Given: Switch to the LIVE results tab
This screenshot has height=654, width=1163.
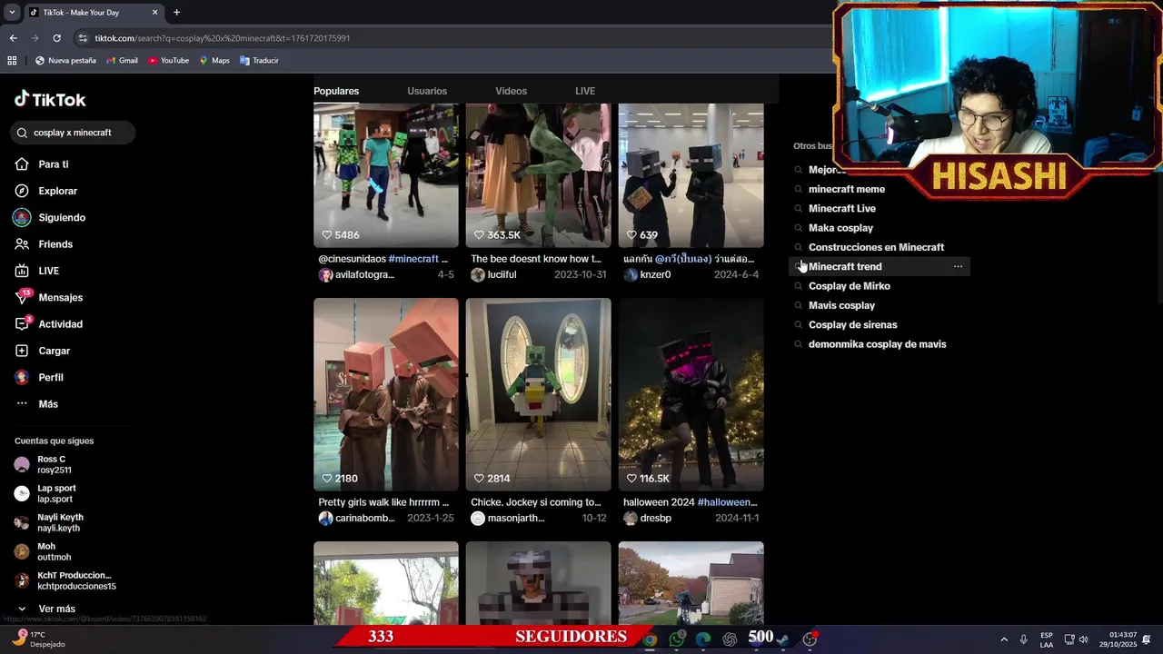Looking at the screenshot, I should (x=585, y=91).
